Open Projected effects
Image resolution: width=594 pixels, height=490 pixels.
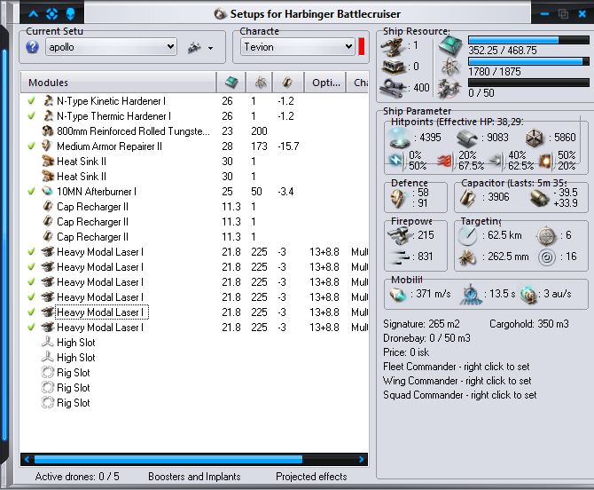tap(311, 477)
